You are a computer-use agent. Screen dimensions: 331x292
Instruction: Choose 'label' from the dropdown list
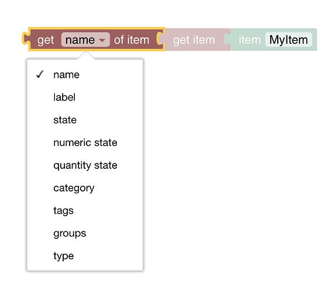85,98
